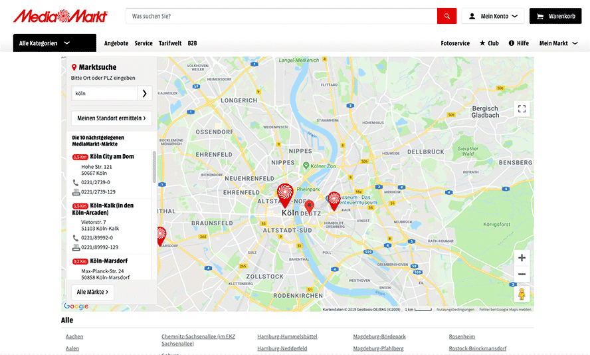590x355 pixels.
Task: Focus the Was suchen Sie search field
Action: (282, 16)
